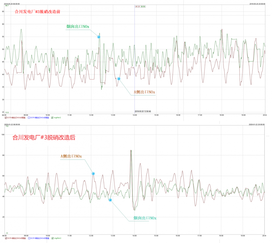
Task: Click green lower range value 11.5
Action: click(x=7, y=113)
